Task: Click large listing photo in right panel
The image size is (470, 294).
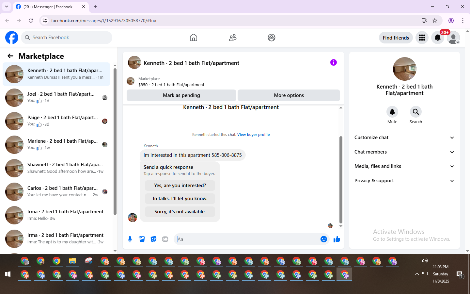Action: 405,69
